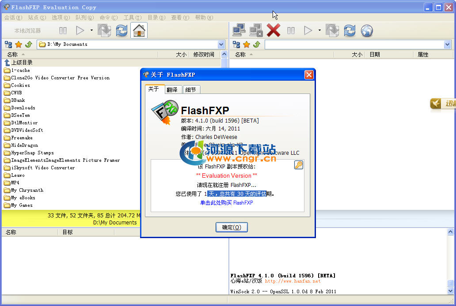Expand the remote path dropdown
This screenshot has width=456, height=306.
pos(447,45)
